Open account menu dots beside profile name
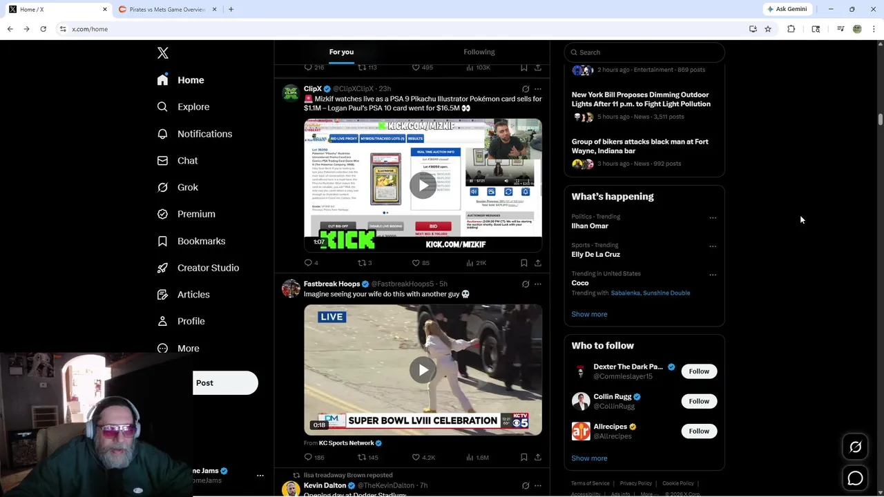The image size is (884, 497). pyautogui.click(x=260, y=476)
